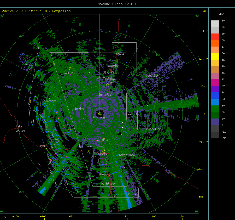The image size is (235, 220).
Task: Click the km unit label at bottom left
Action: pos(4,217)
